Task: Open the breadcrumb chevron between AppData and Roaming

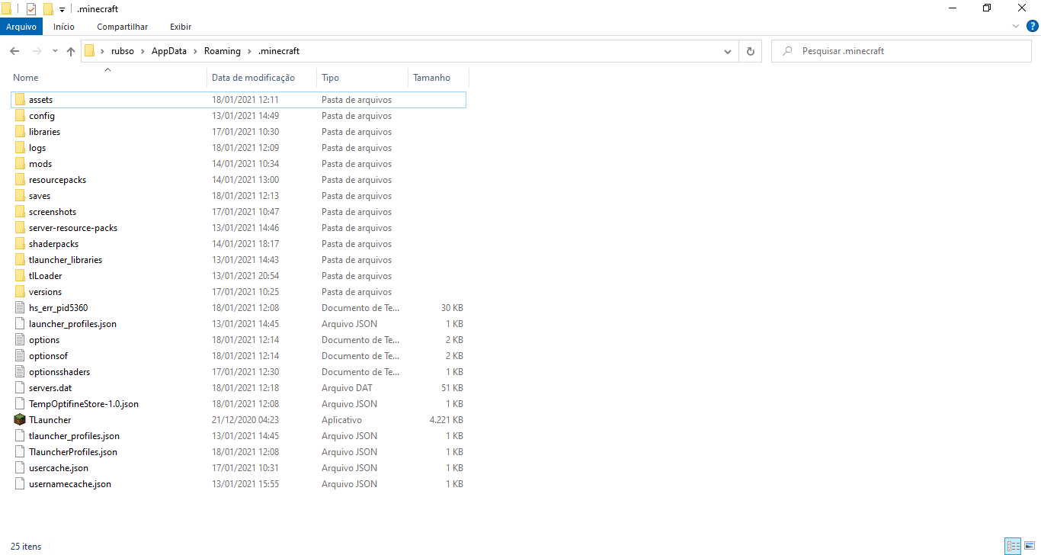Action: coord(195,51)
